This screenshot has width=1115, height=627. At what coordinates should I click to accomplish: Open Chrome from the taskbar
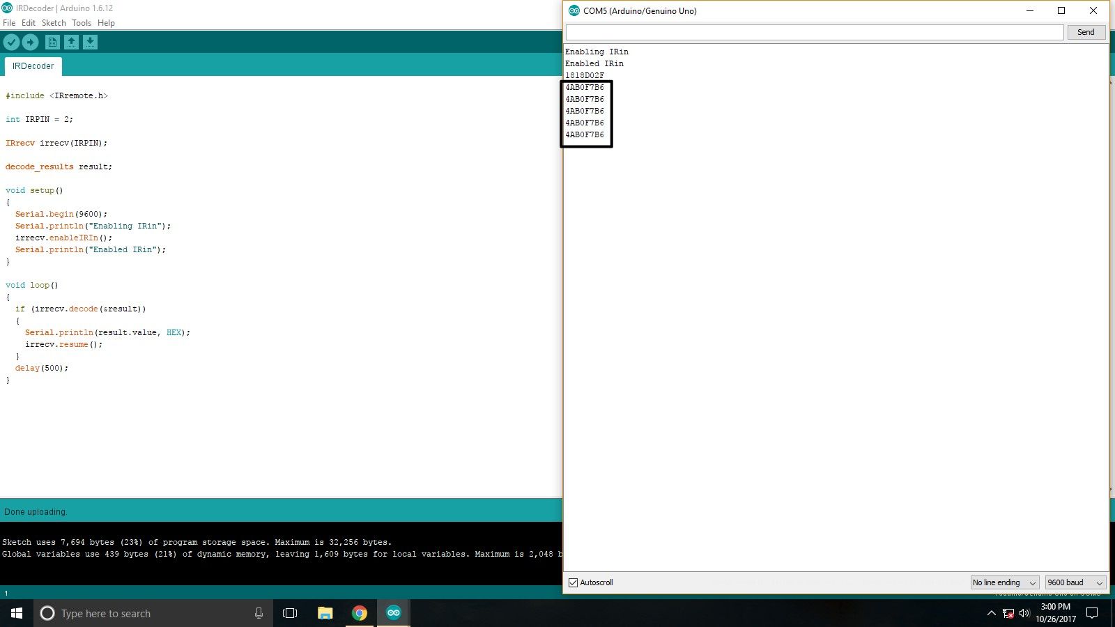[360, 613]
